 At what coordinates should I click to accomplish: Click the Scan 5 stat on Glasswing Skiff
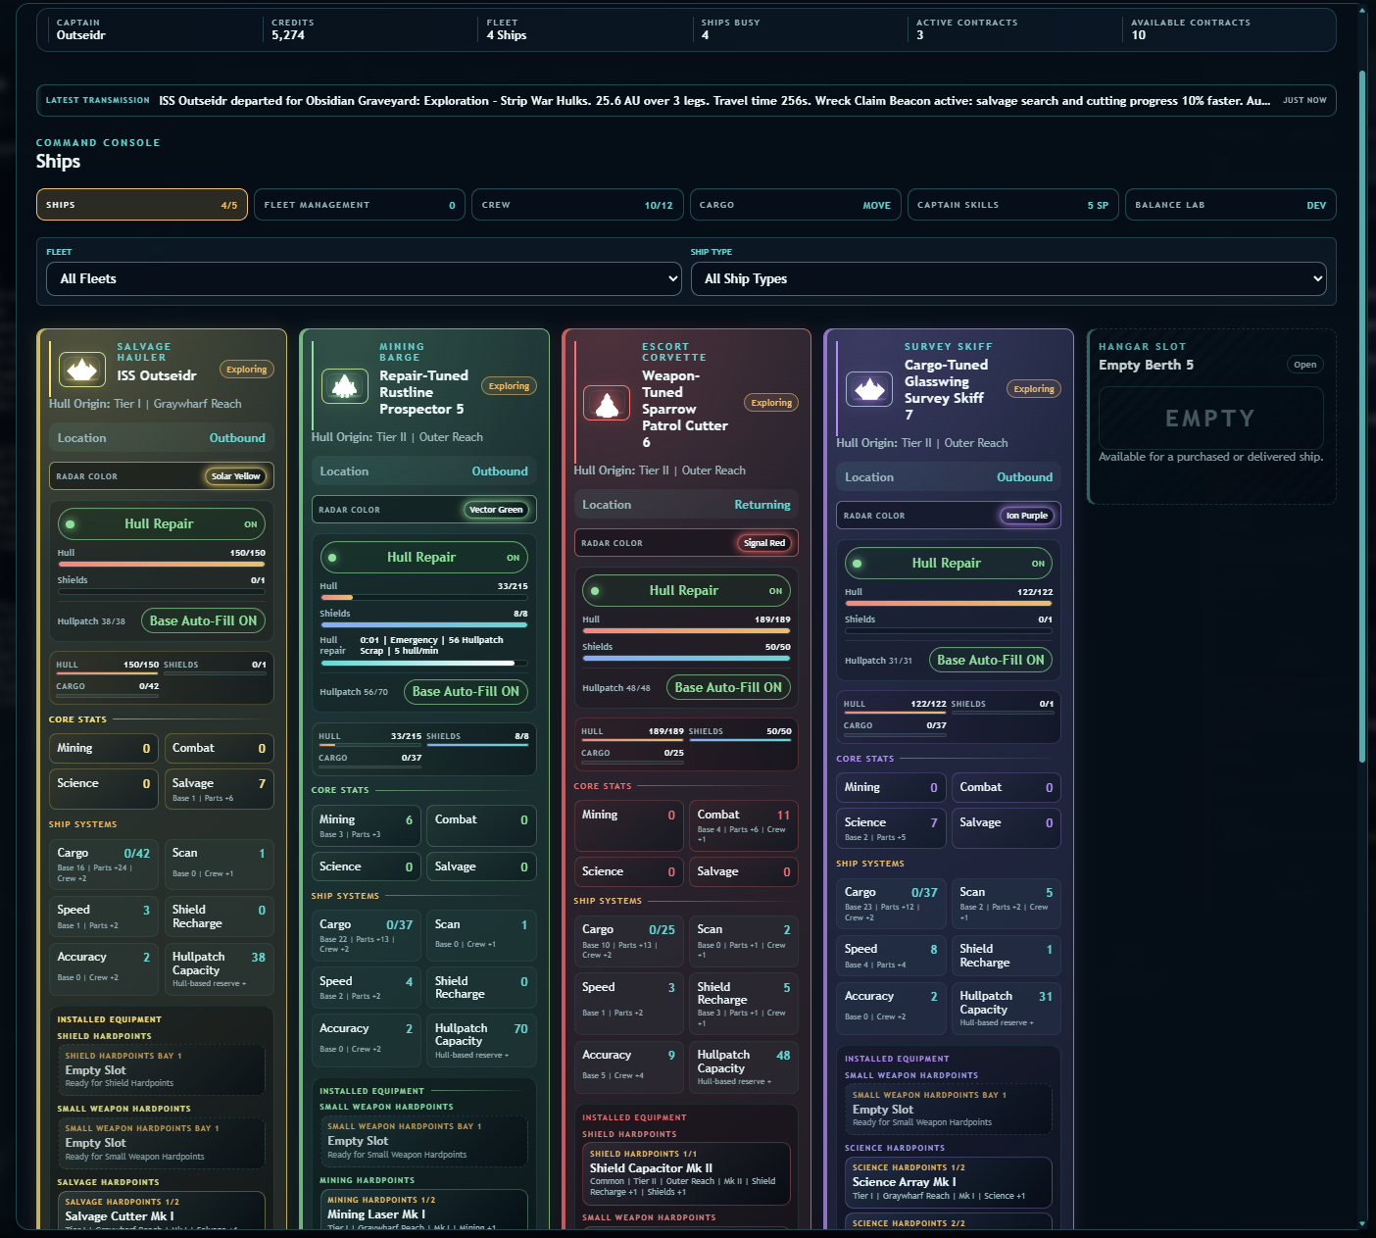tap(1007, 904)
